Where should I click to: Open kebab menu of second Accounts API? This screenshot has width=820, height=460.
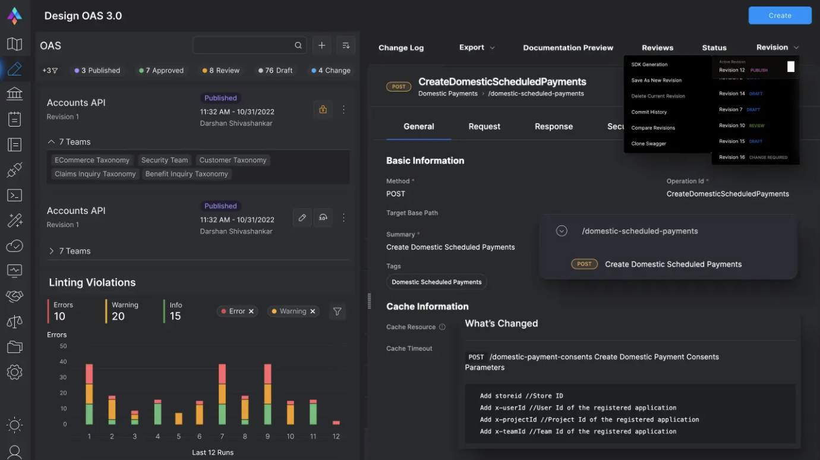point(343,218)
